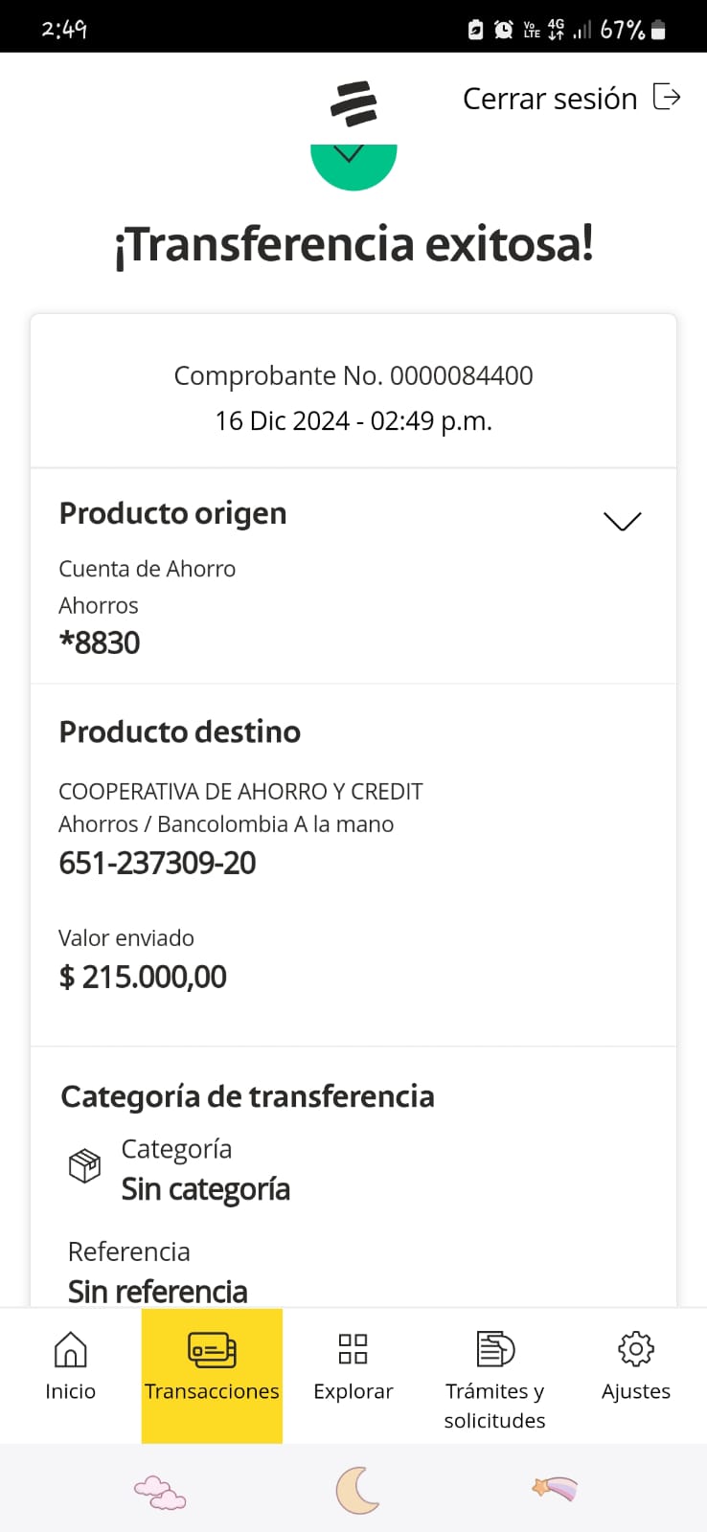This screenshot has width=707, height=1532.
Task: Tap the Sin referencia field
Action: [158, 1292]
